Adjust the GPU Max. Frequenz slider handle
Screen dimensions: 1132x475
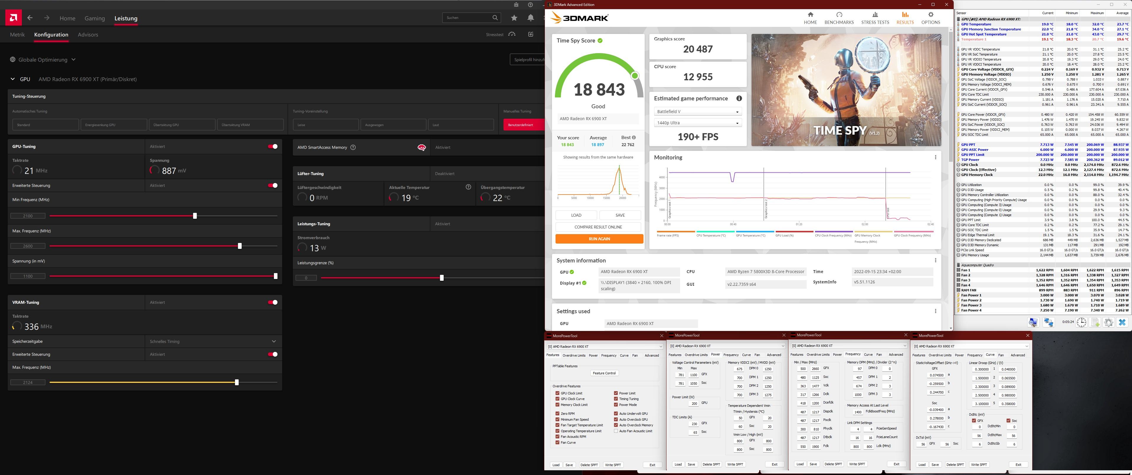pos(239,246)
